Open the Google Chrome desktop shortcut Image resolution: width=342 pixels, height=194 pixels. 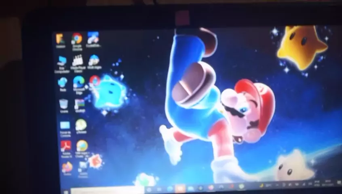tap(77, 39)
